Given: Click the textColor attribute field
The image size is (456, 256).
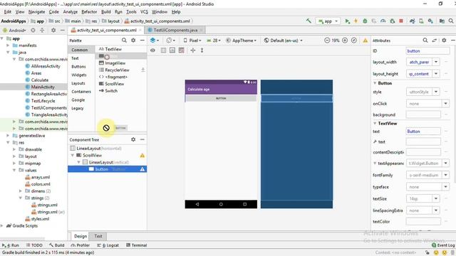Looking at the screenshot, I should [423, 222].
